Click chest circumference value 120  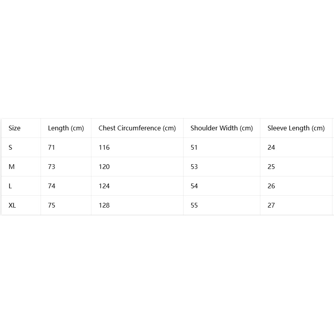click(104, 167)
